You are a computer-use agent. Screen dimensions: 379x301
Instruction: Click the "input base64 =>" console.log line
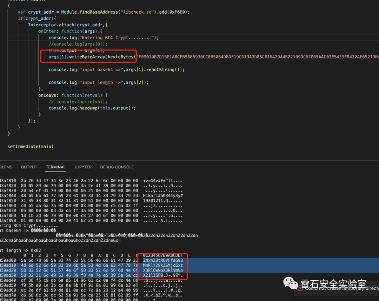tap(117, 69)
